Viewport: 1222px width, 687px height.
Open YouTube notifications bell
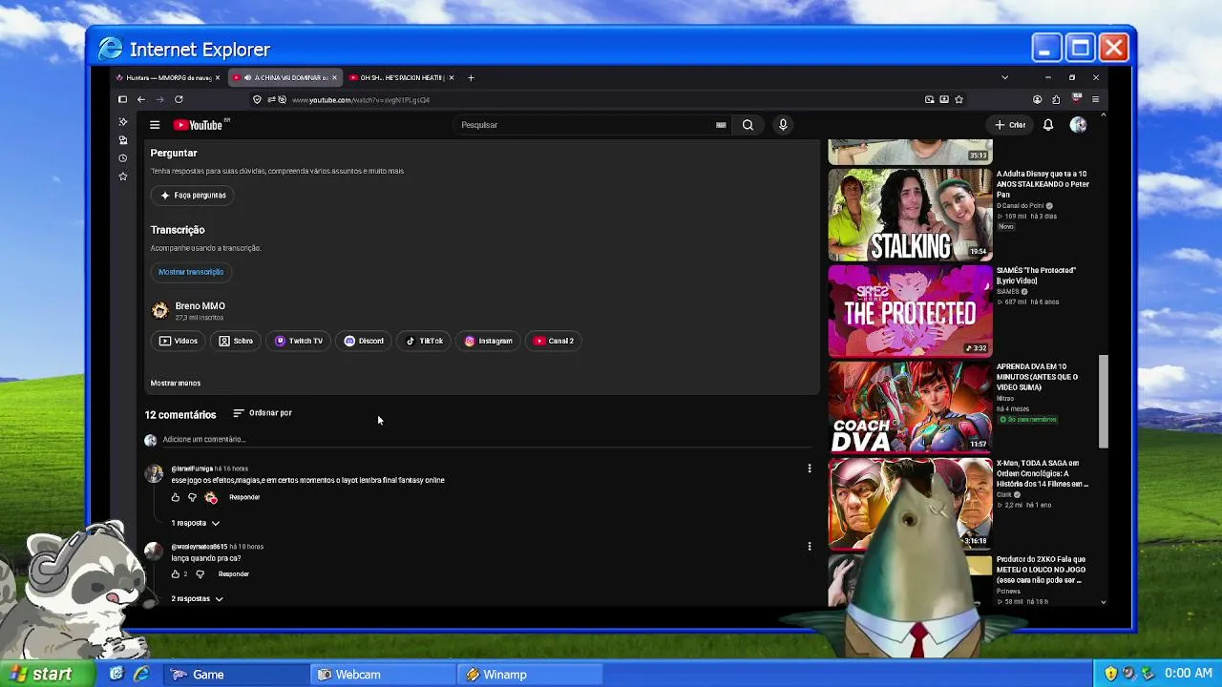(x=1048, y=125)
